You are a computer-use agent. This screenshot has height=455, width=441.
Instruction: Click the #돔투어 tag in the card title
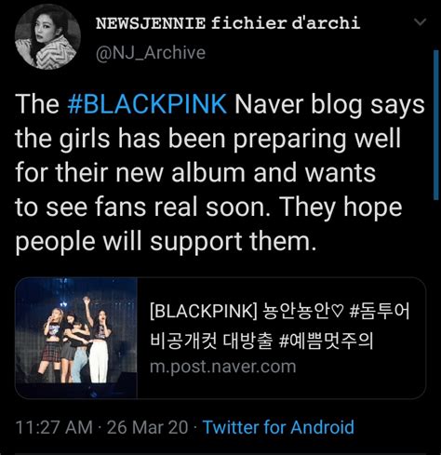point(380,311)
